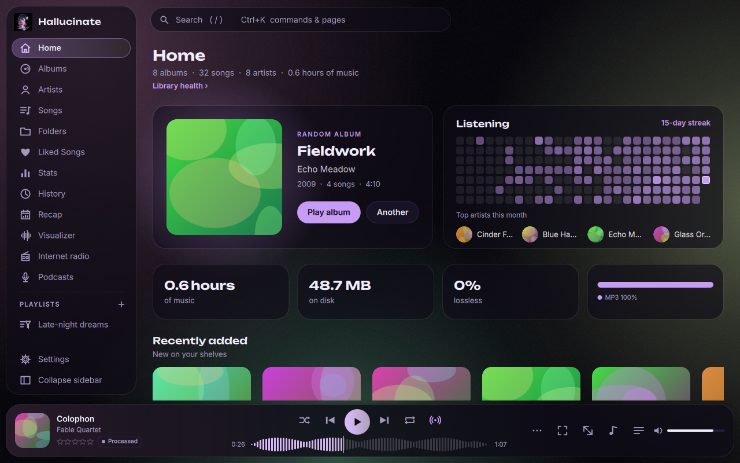Open the play queue list
The image size is (740, 463).
click(x=639, y=431)
